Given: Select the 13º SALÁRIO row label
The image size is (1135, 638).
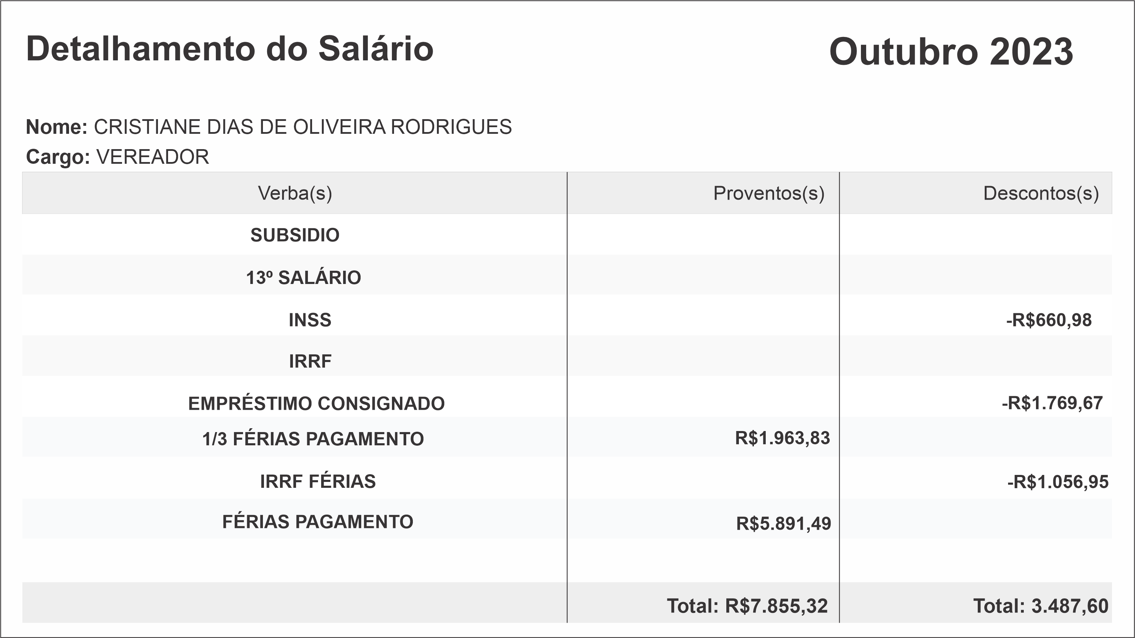Looking at the screenshot, I should 303,278.
